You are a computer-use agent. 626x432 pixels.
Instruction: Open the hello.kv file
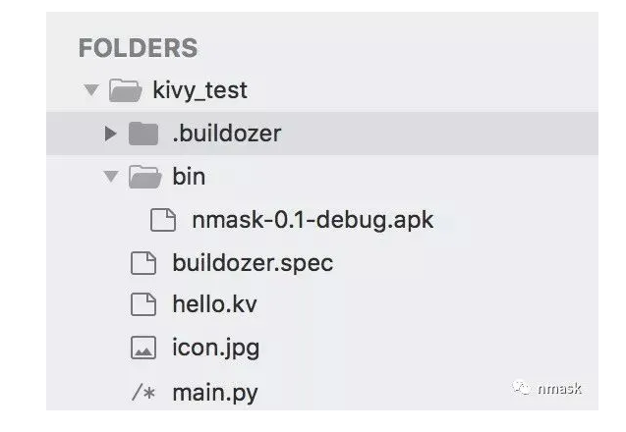click(x=213, y=305)
